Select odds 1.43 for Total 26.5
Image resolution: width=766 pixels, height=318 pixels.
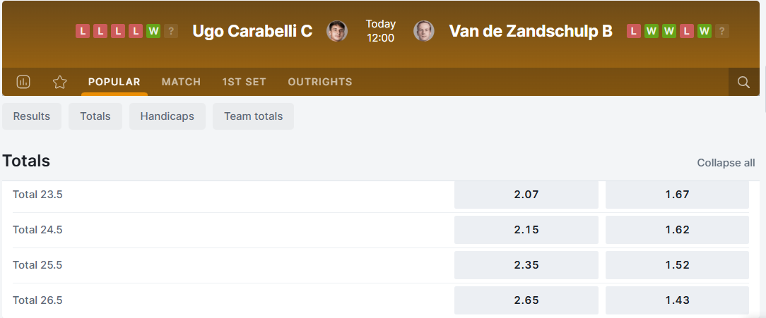pos(677,300)
